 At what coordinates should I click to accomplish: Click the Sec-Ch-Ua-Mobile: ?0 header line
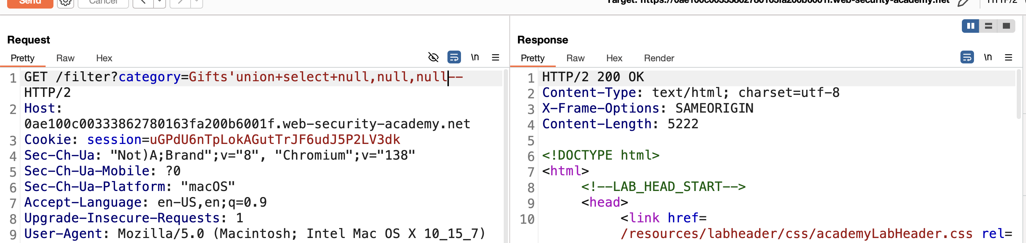tap(102, 171)
